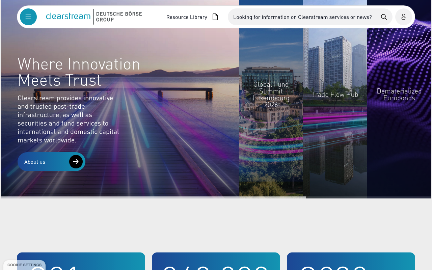The image size is (432, 270).
Task: Click the hero slideshow progress bar
Action: coord(216,197)
